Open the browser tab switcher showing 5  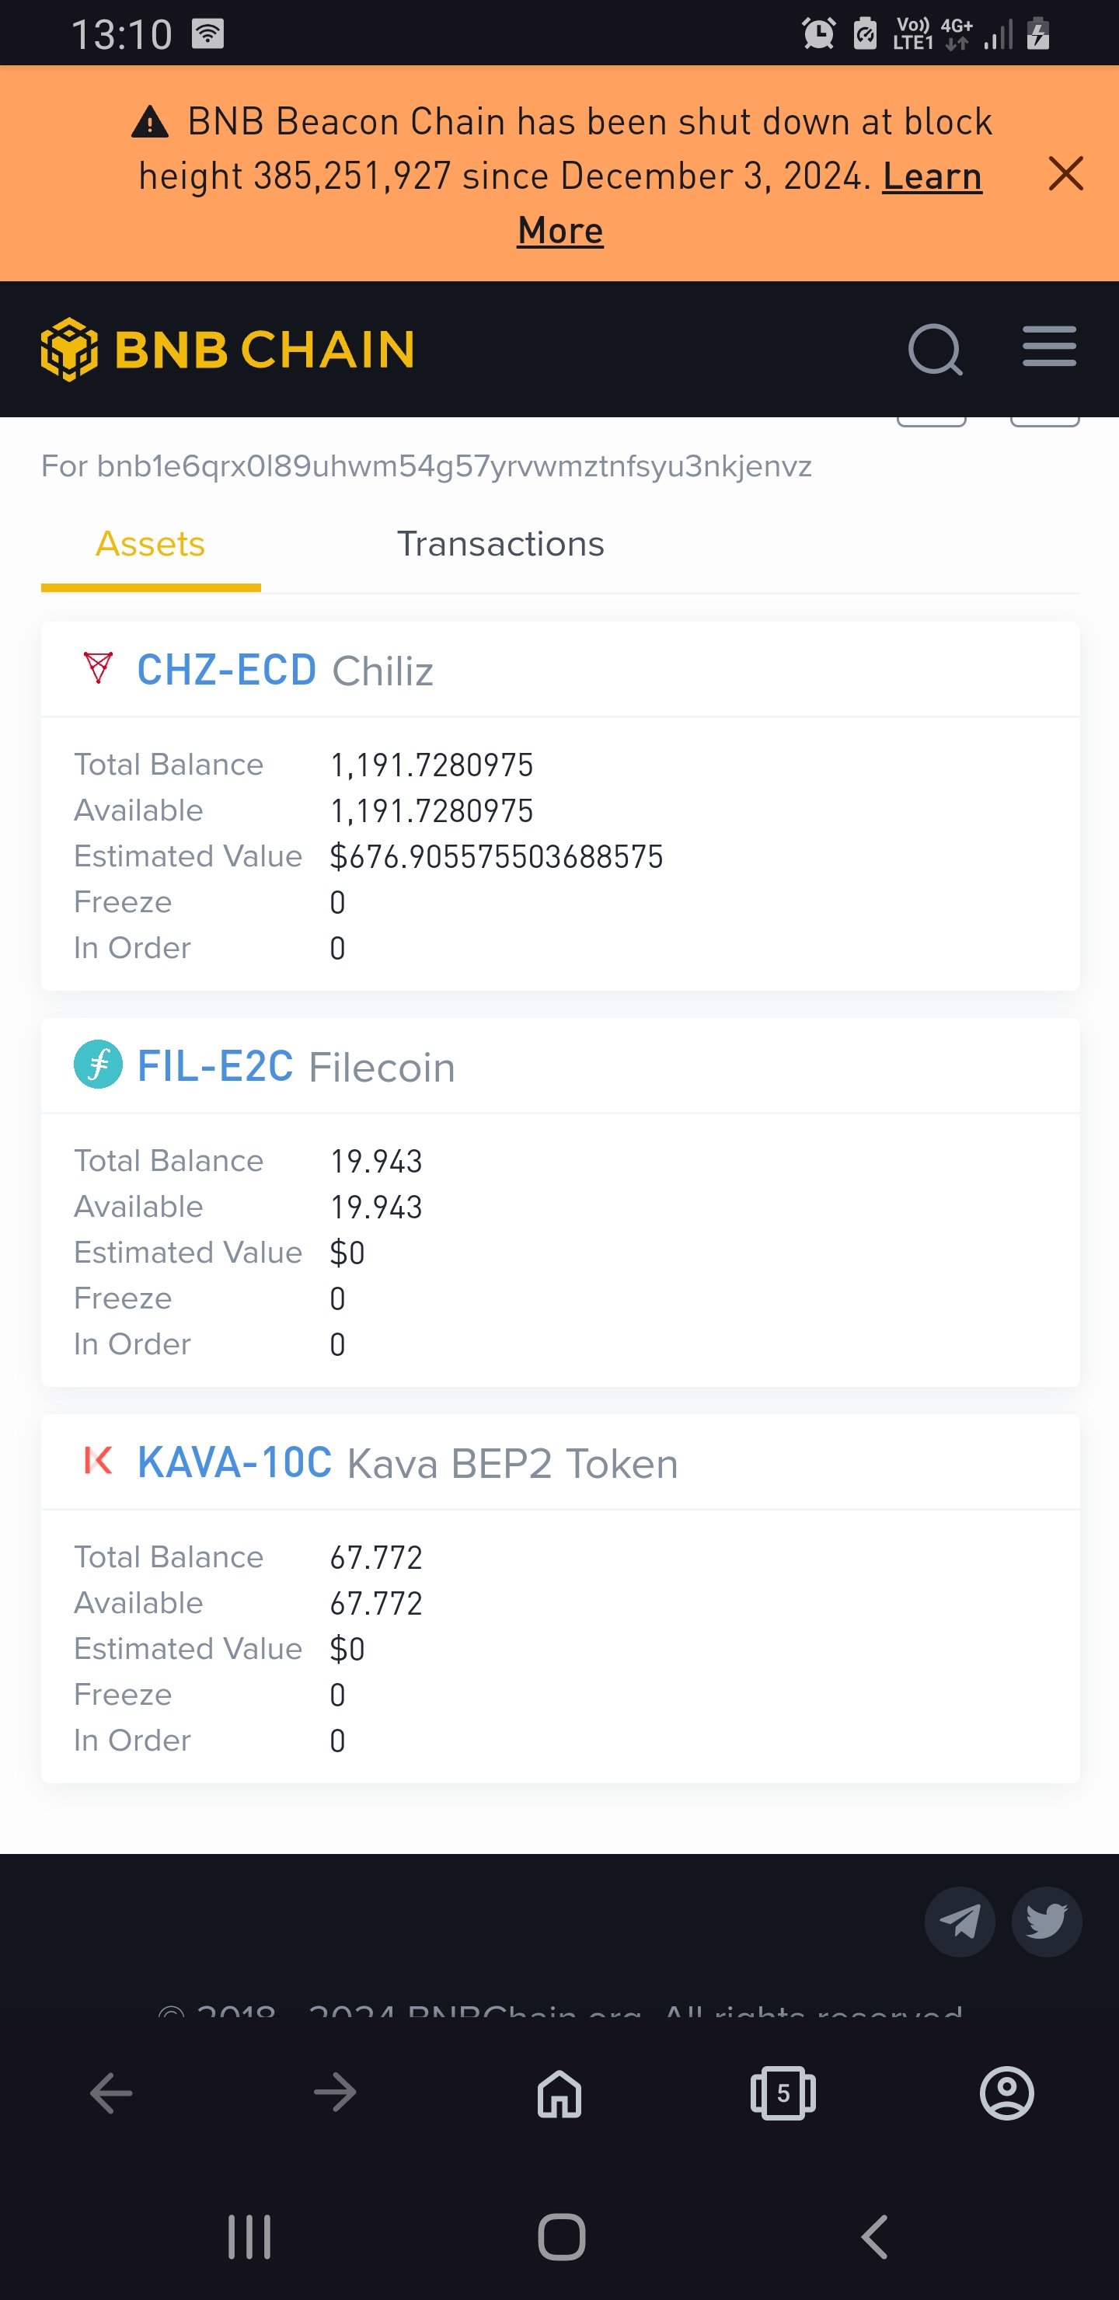[783, 2093]
